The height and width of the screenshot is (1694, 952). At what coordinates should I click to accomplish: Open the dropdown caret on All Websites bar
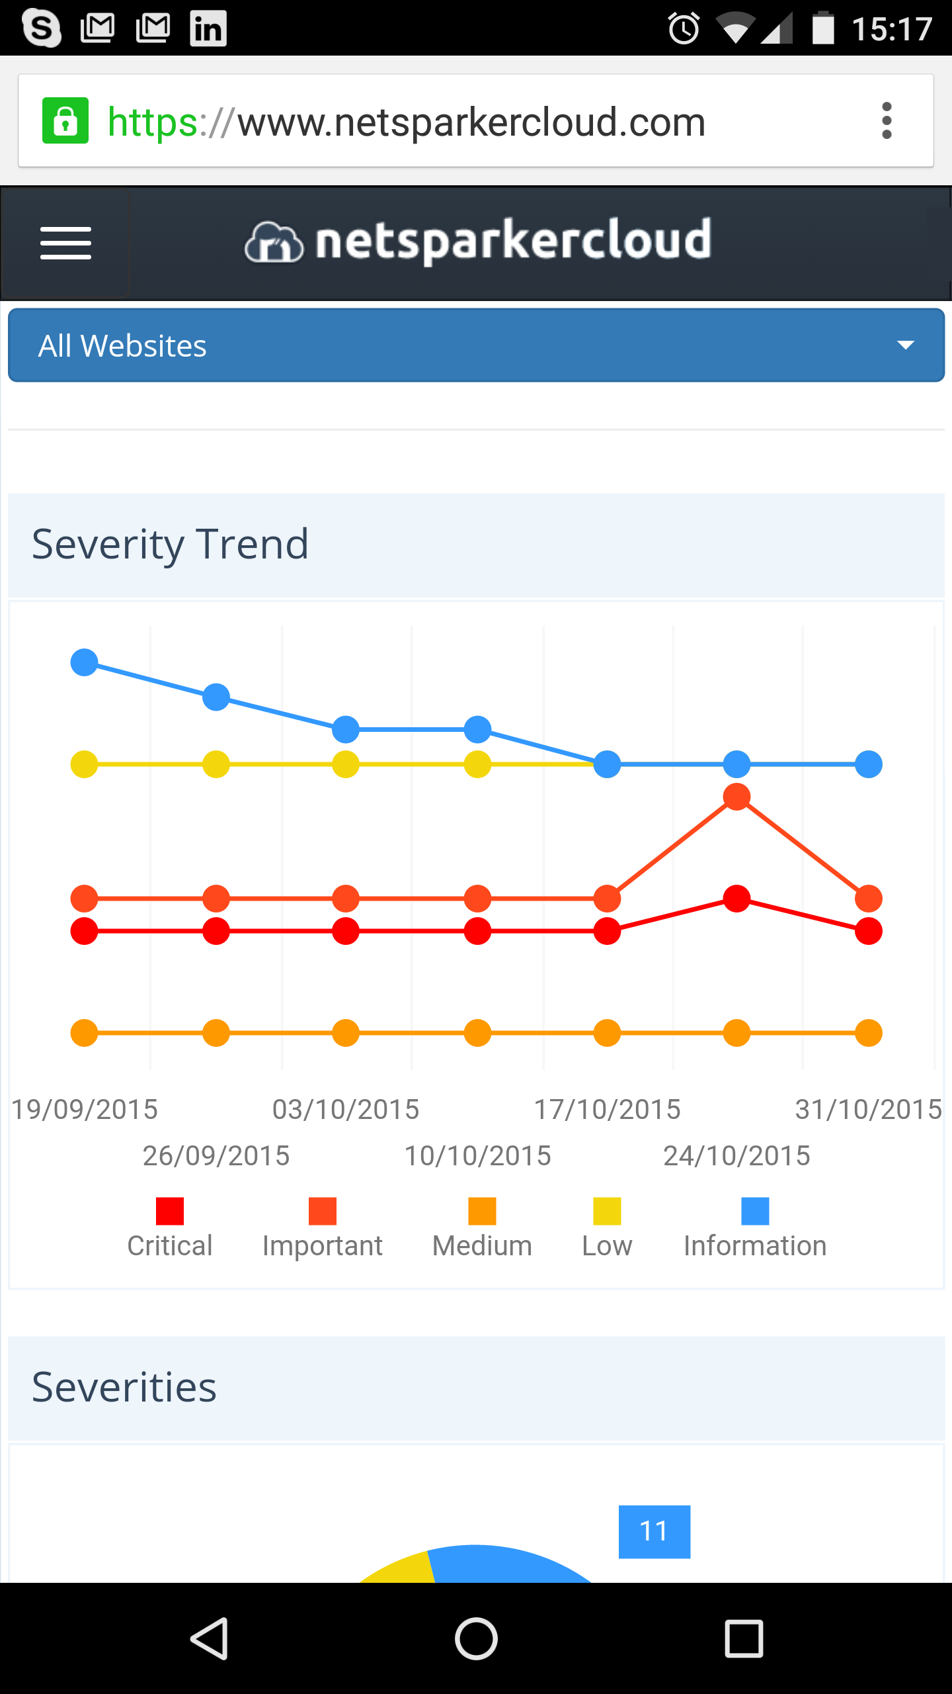[906, 345]
